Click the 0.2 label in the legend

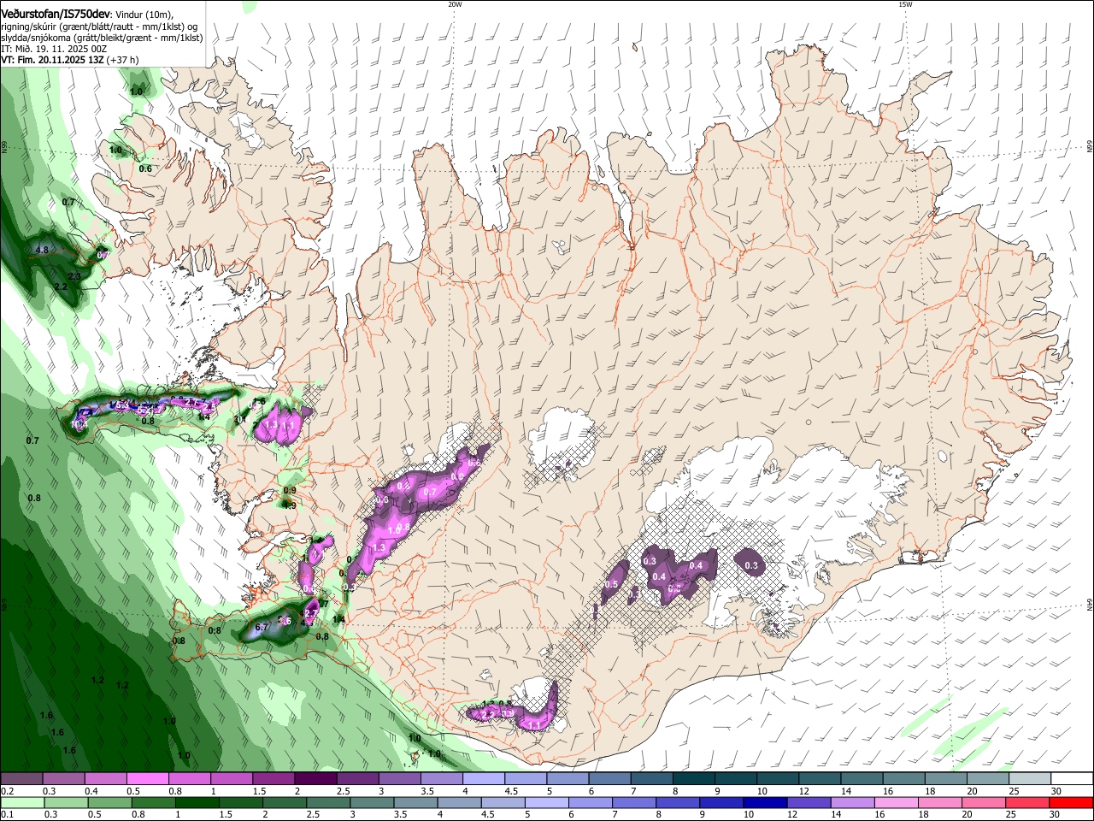(x=8, y=791)
